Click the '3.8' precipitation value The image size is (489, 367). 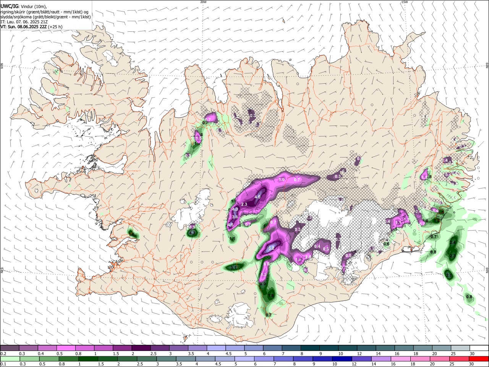click(x=235, y=217)
